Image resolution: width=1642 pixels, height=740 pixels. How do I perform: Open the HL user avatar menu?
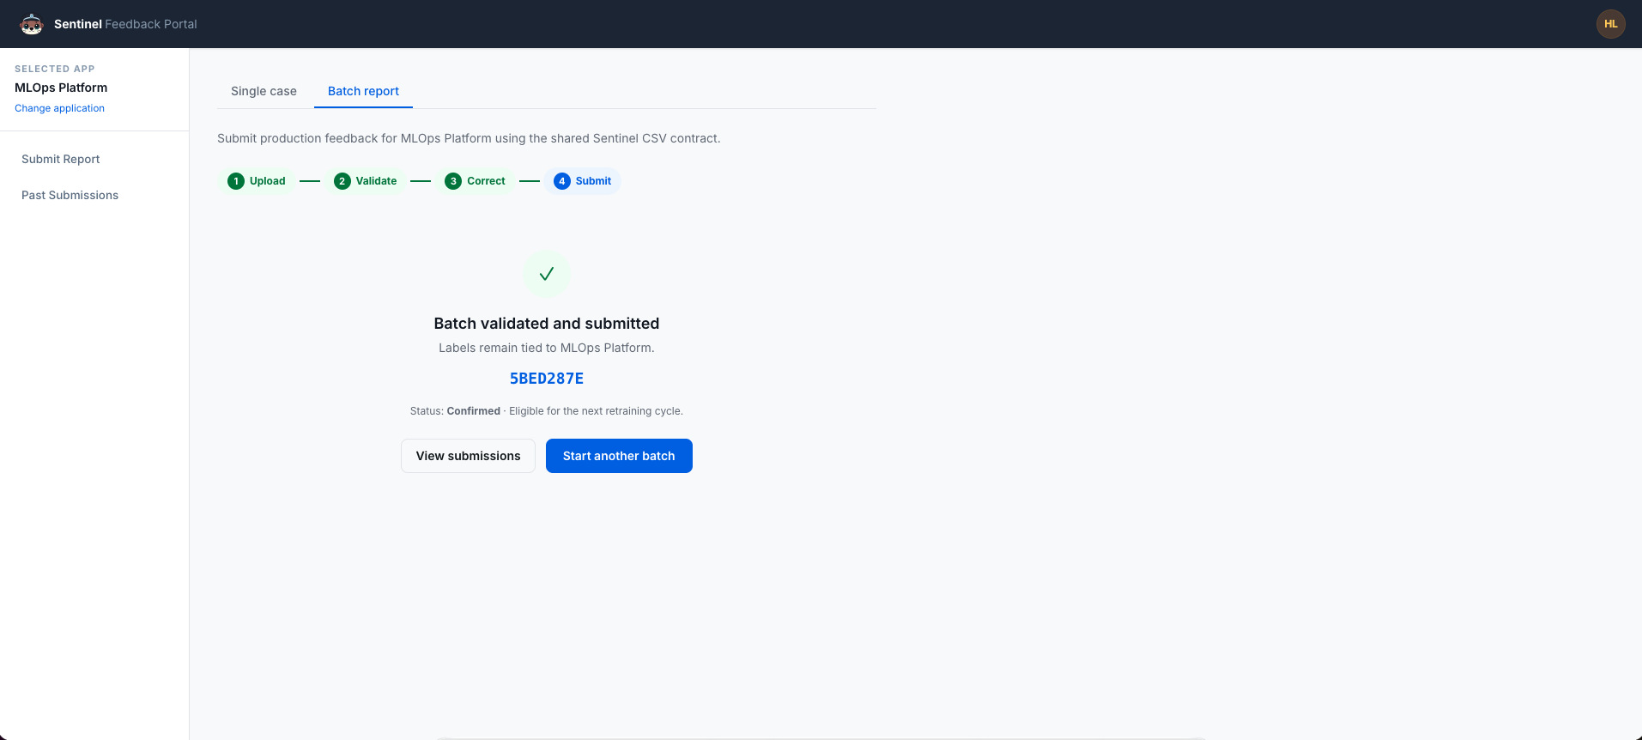pyautogui.click(x=1610, y=24)
